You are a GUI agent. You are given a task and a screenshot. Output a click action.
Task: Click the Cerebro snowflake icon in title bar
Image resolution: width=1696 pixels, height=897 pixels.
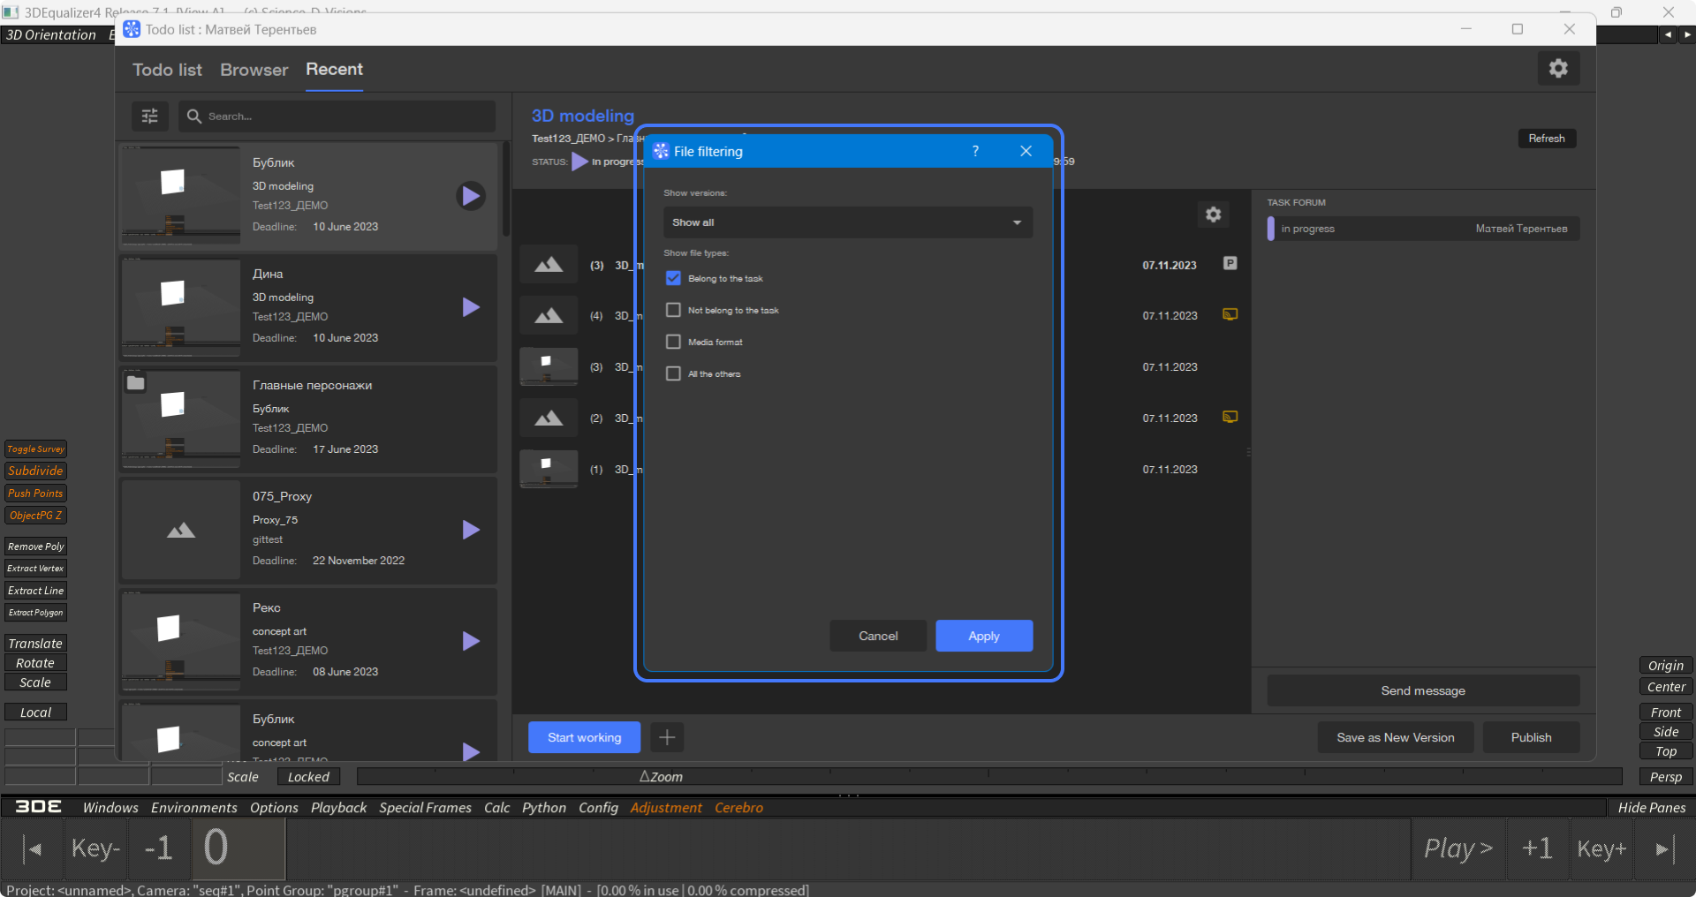click(132, 29)
